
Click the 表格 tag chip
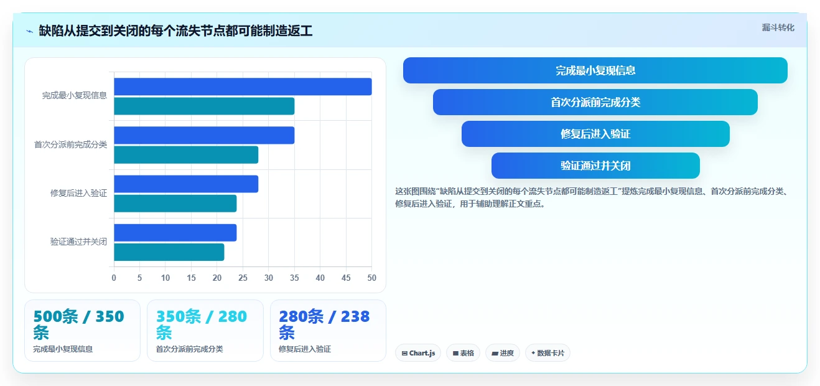click(463, 353)
